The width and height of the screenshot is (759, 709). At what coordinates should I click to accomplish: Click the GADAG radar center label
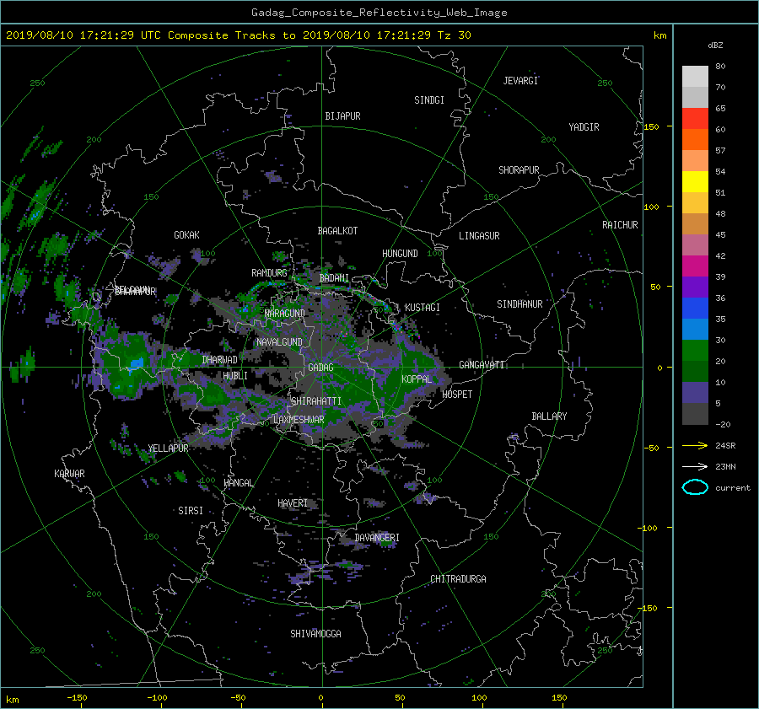(x=320, y=368)
